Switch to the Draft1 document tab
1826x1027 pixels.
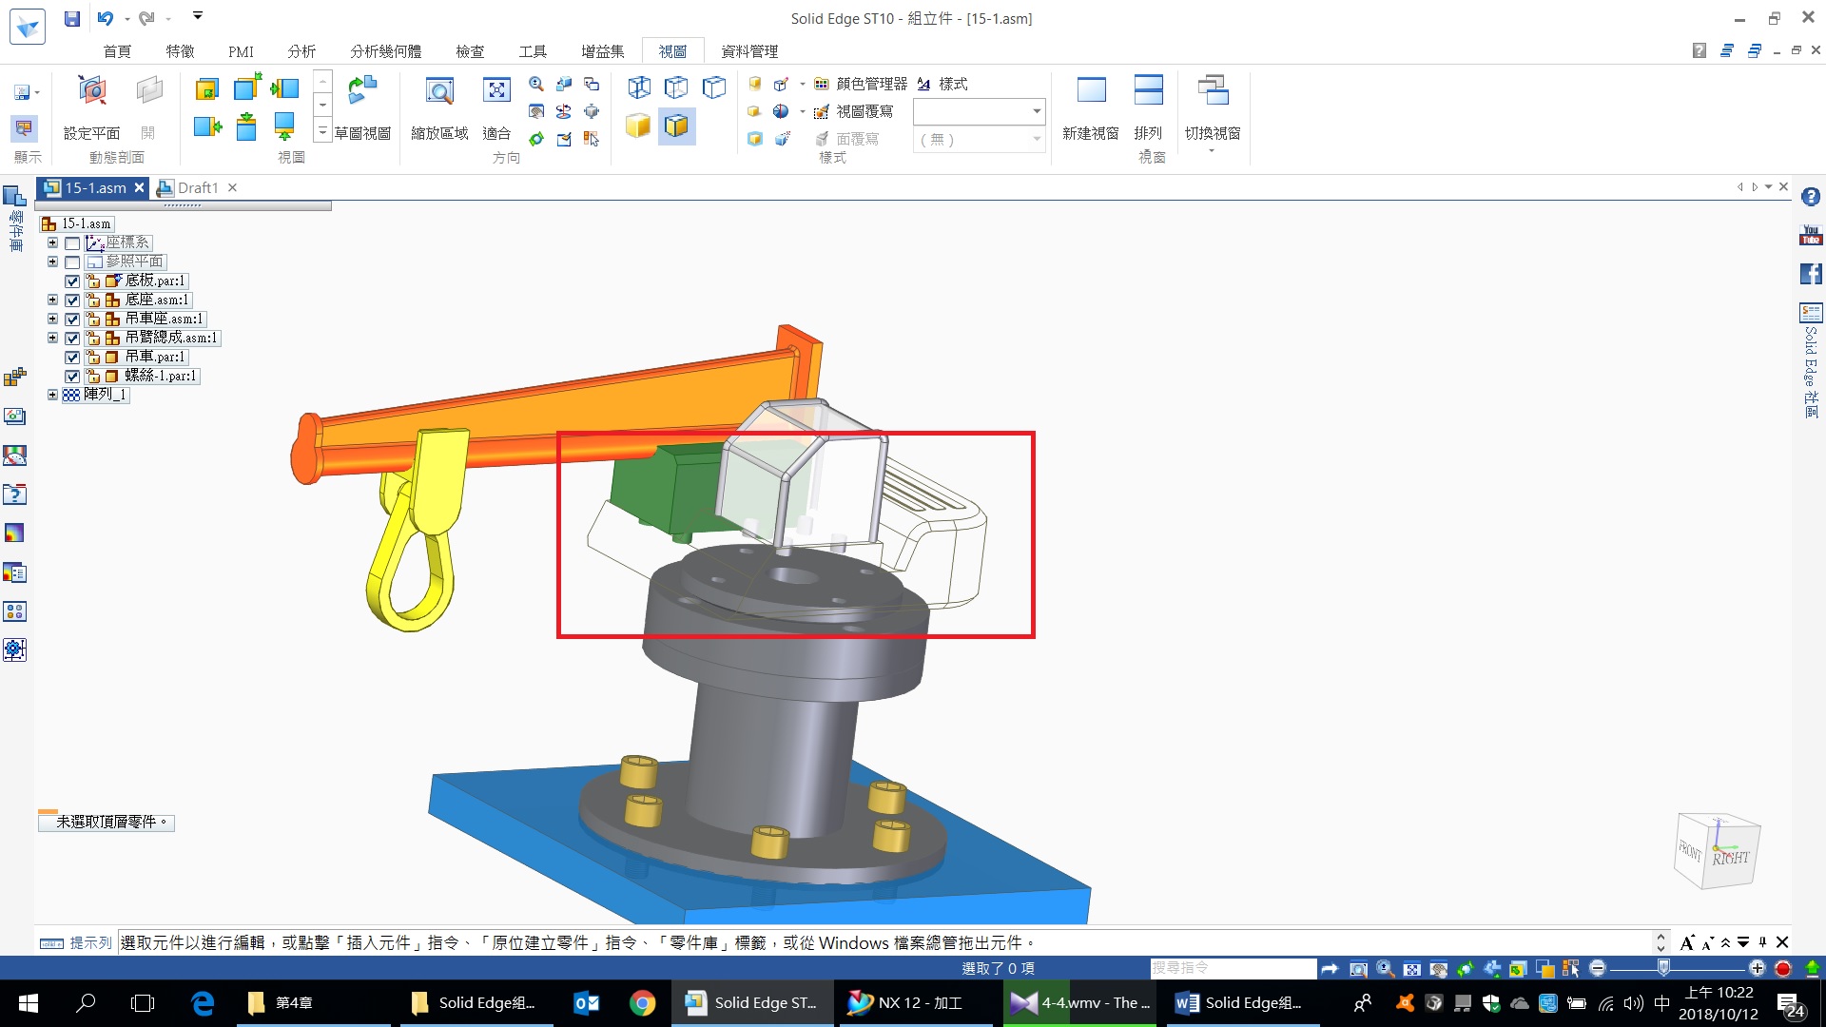pyautogui.click(x=198, y=188)
